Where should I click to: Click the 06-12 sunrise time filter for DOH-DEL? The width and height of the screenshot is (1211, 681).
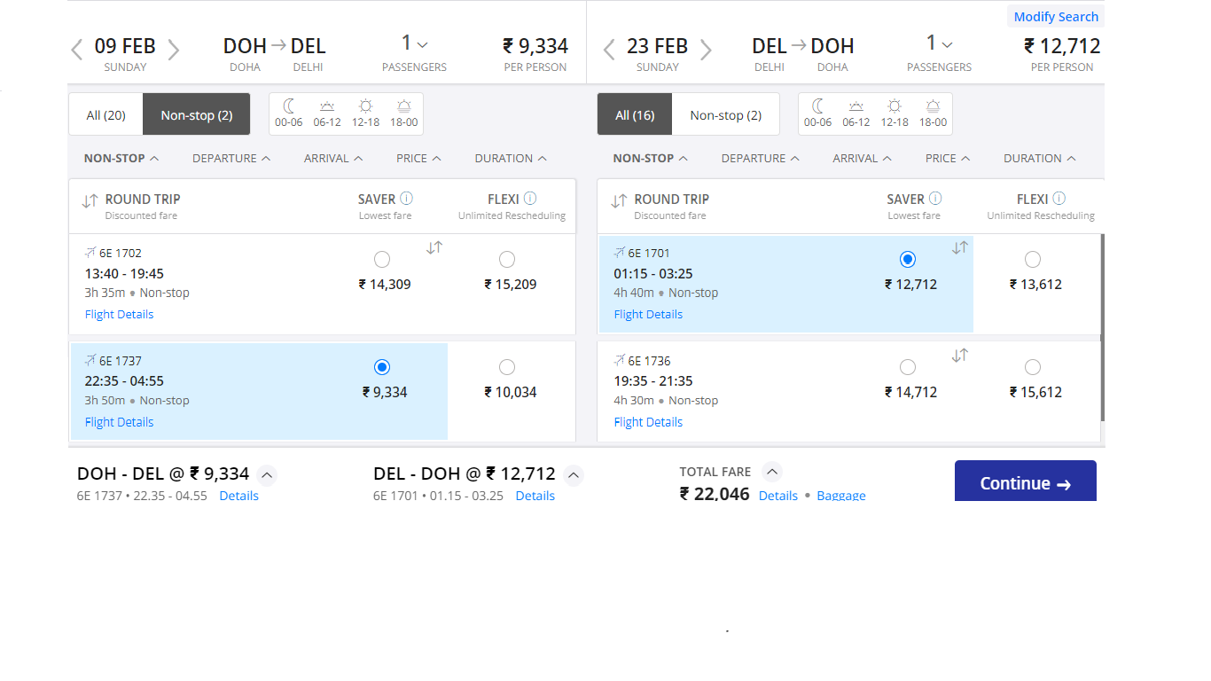coord(327,113)
